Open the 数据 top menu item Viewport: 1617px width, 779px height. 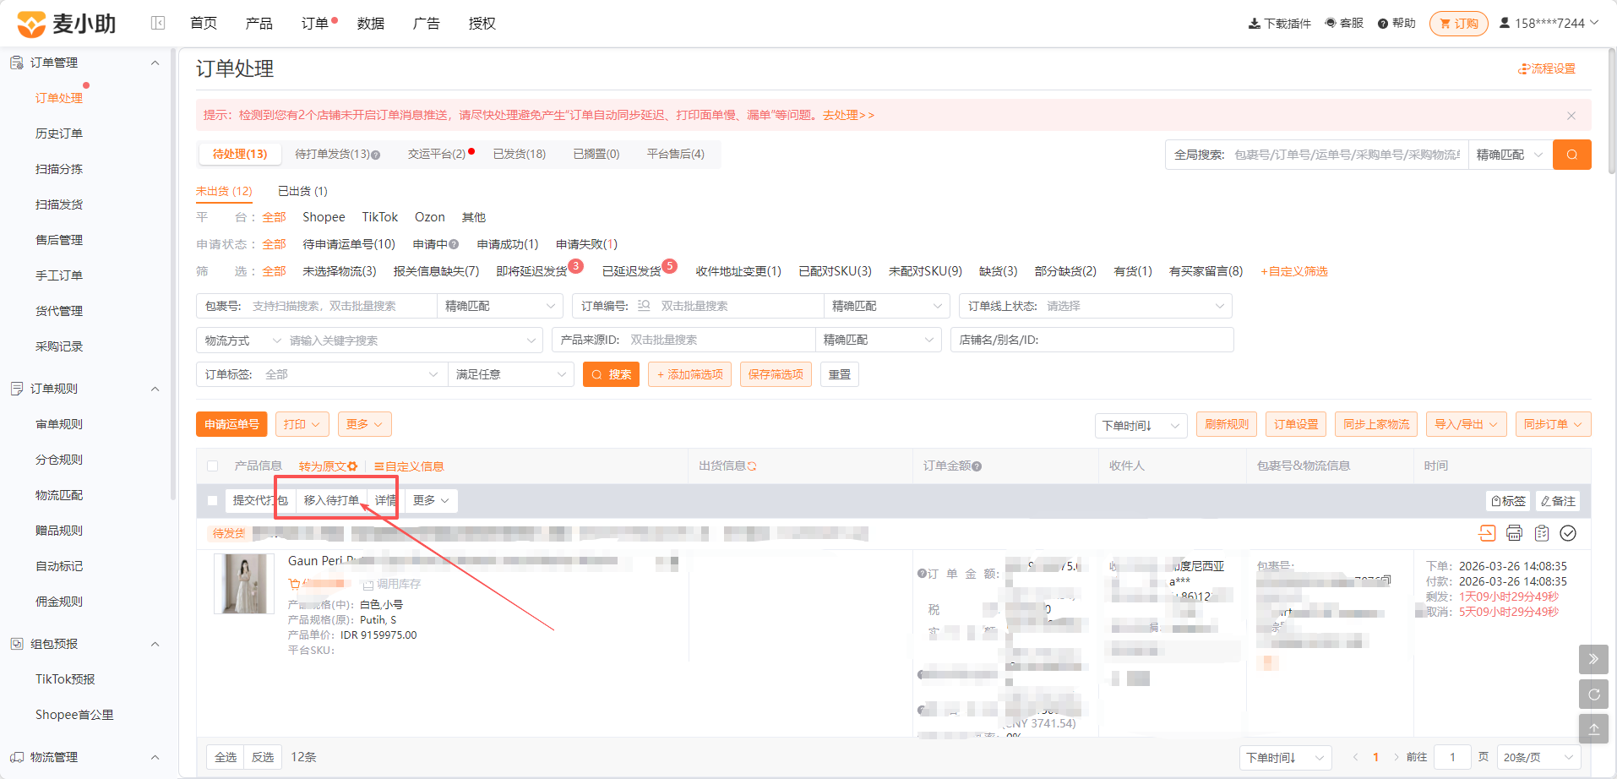click(x=371, y=24)
